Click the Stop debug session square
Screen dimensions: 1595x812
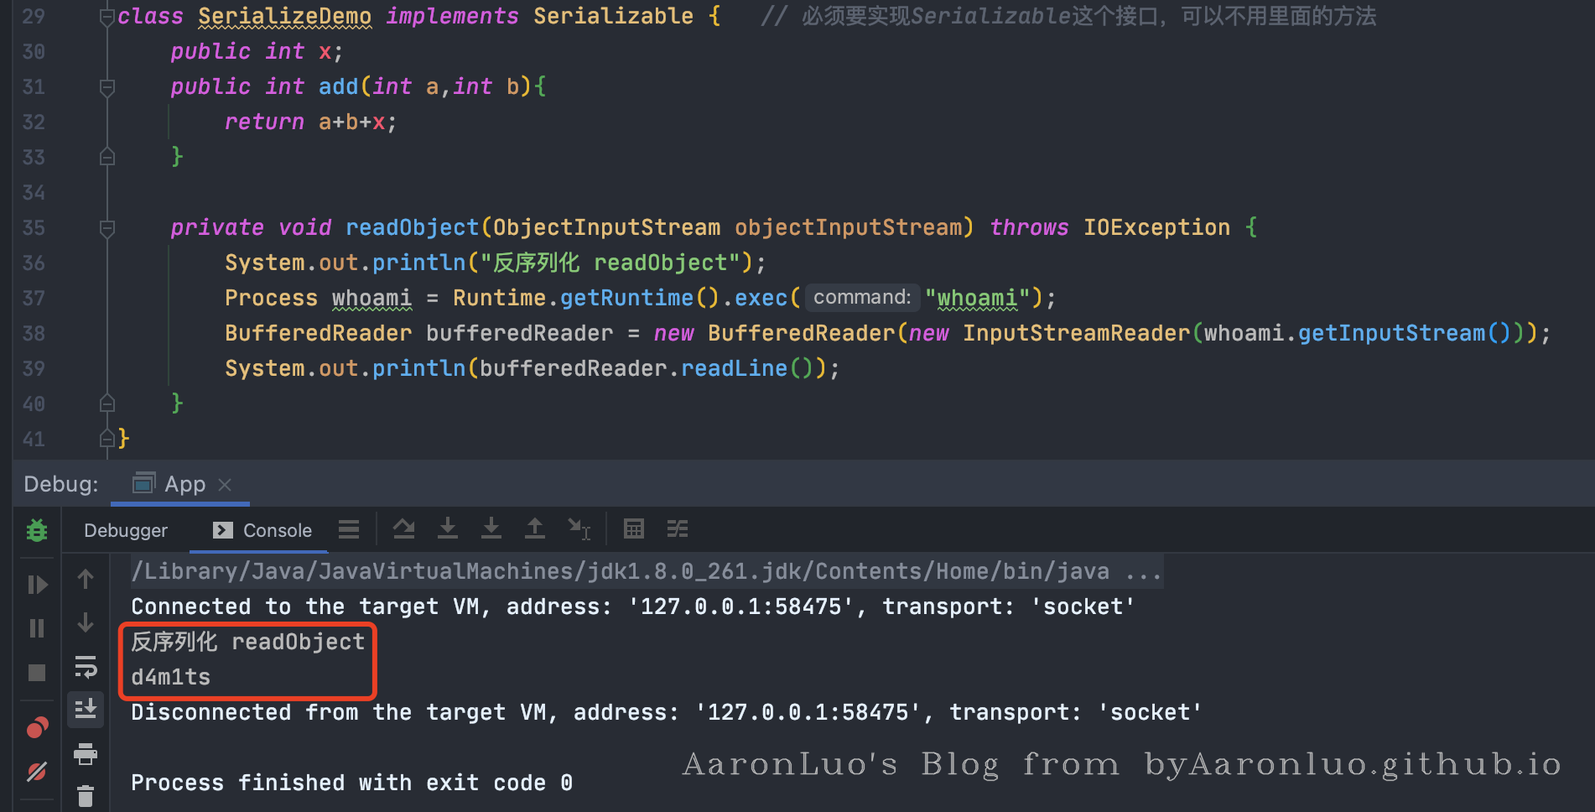pos(37,673)
